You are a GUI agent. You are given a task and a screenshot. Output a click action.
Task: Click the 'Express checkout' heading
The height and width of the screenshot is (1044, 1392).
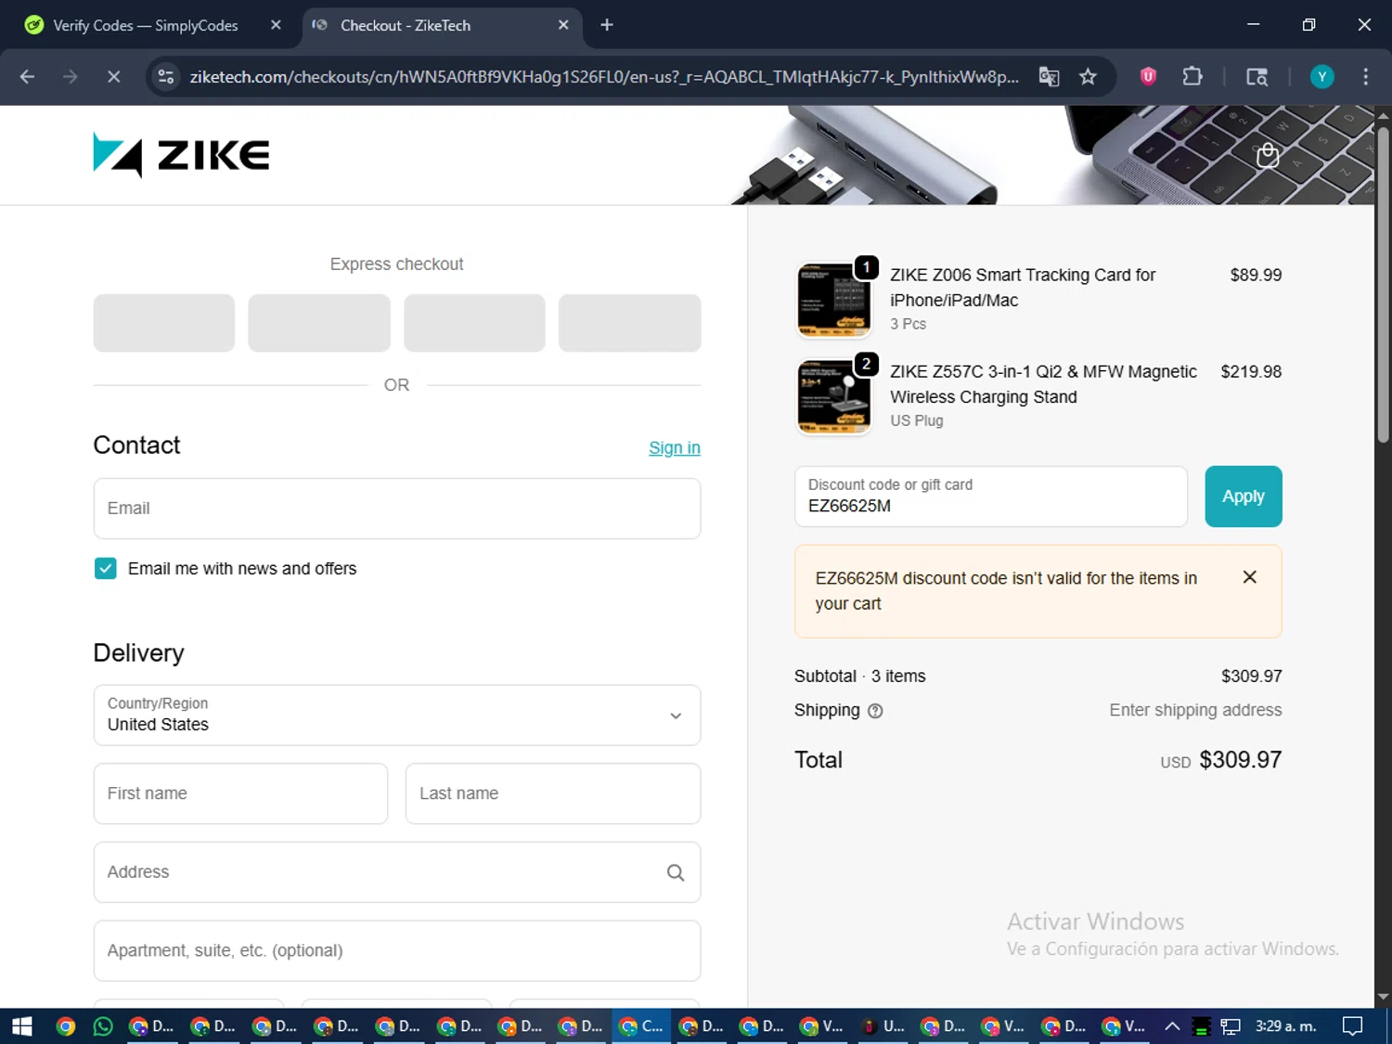(x=396, y=264)
